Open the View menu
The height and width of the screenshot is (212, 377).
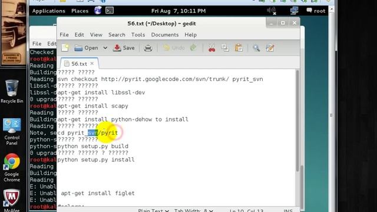pos(96,35)
